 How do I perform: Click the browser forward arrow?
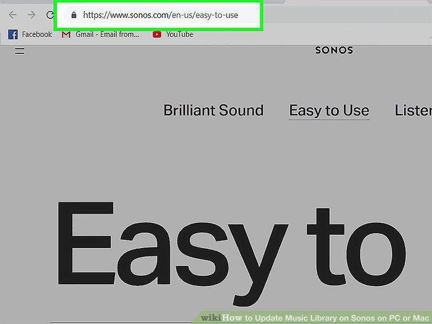31,15
